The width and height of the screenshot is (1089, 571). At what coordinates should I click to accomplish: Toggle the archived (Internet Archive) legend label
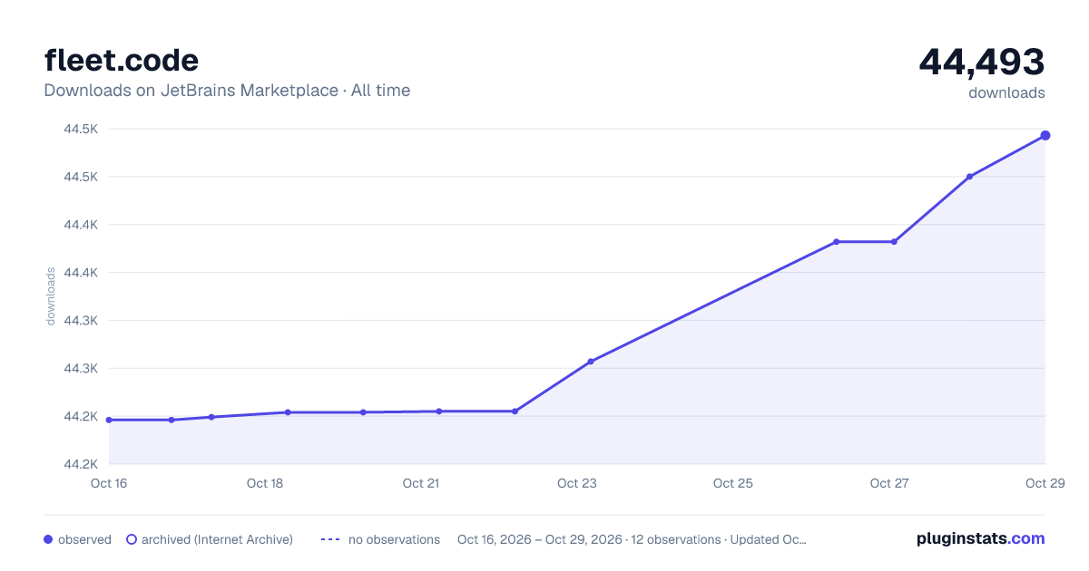217,539
